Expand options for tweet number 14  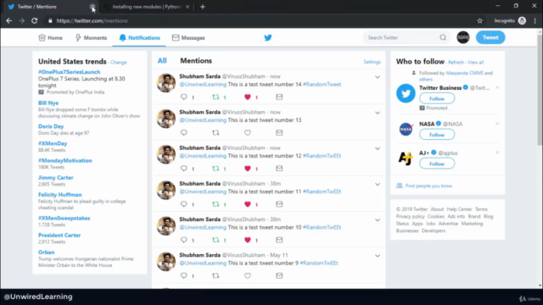[x=378, y=77]
